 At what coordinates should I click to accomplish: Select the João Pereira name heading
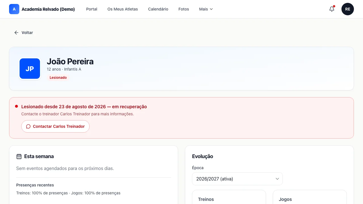[70, 61]
